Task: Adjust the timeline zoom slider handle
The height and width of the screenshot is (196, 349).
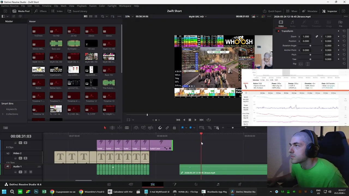Action: 233,128
